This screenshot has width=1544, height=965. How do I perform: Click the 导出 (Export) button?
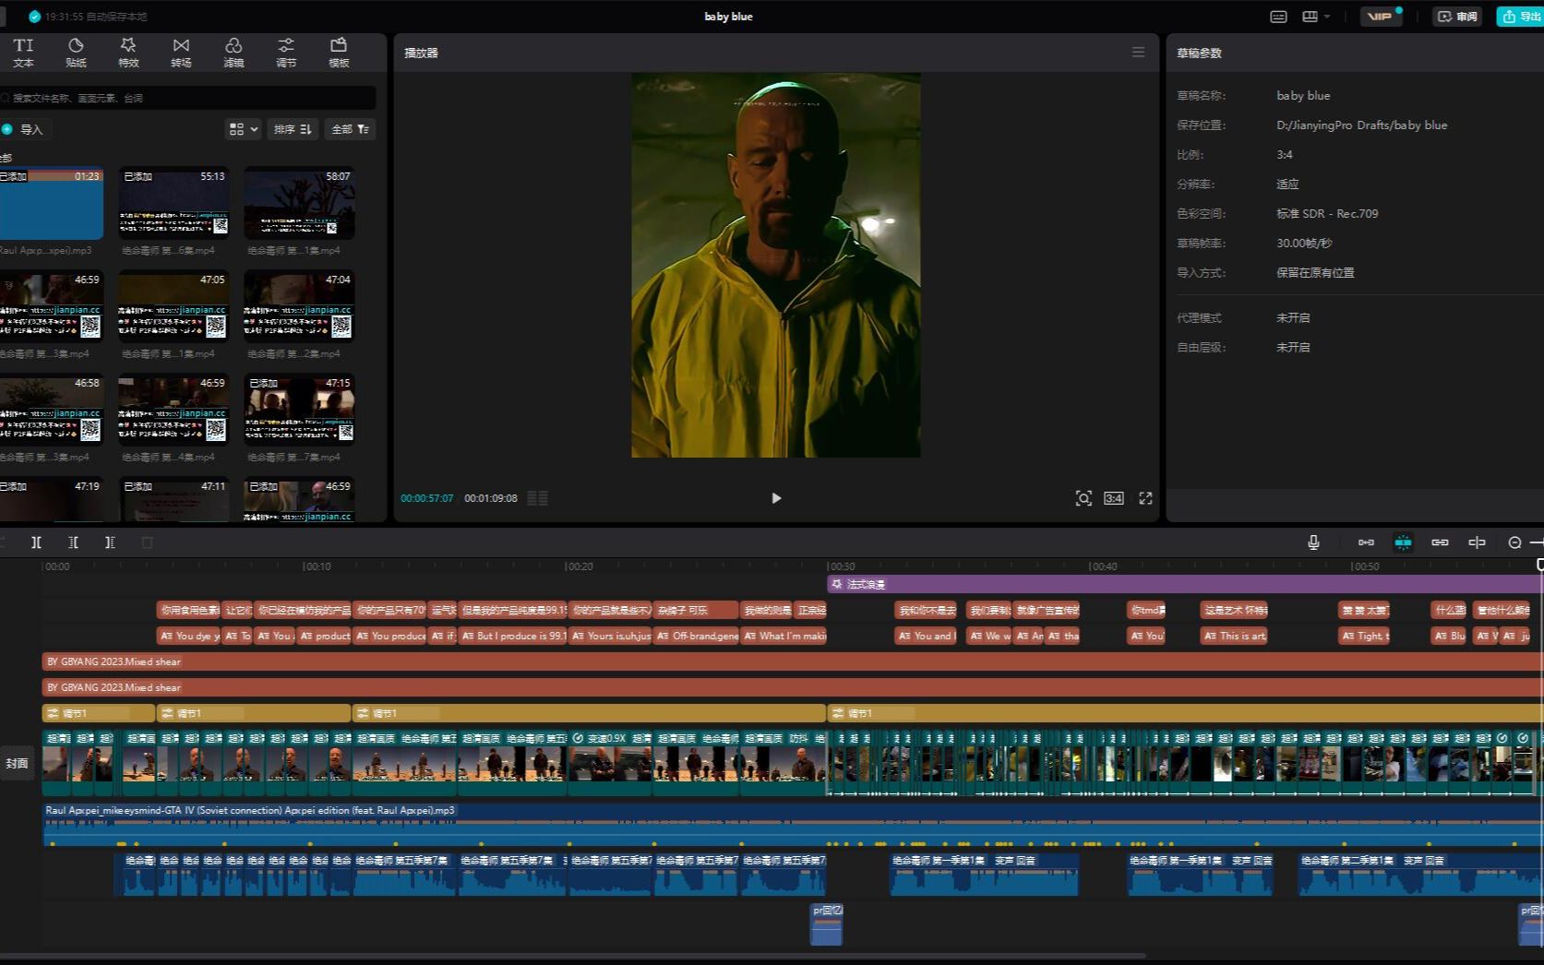pos(1521,17)
